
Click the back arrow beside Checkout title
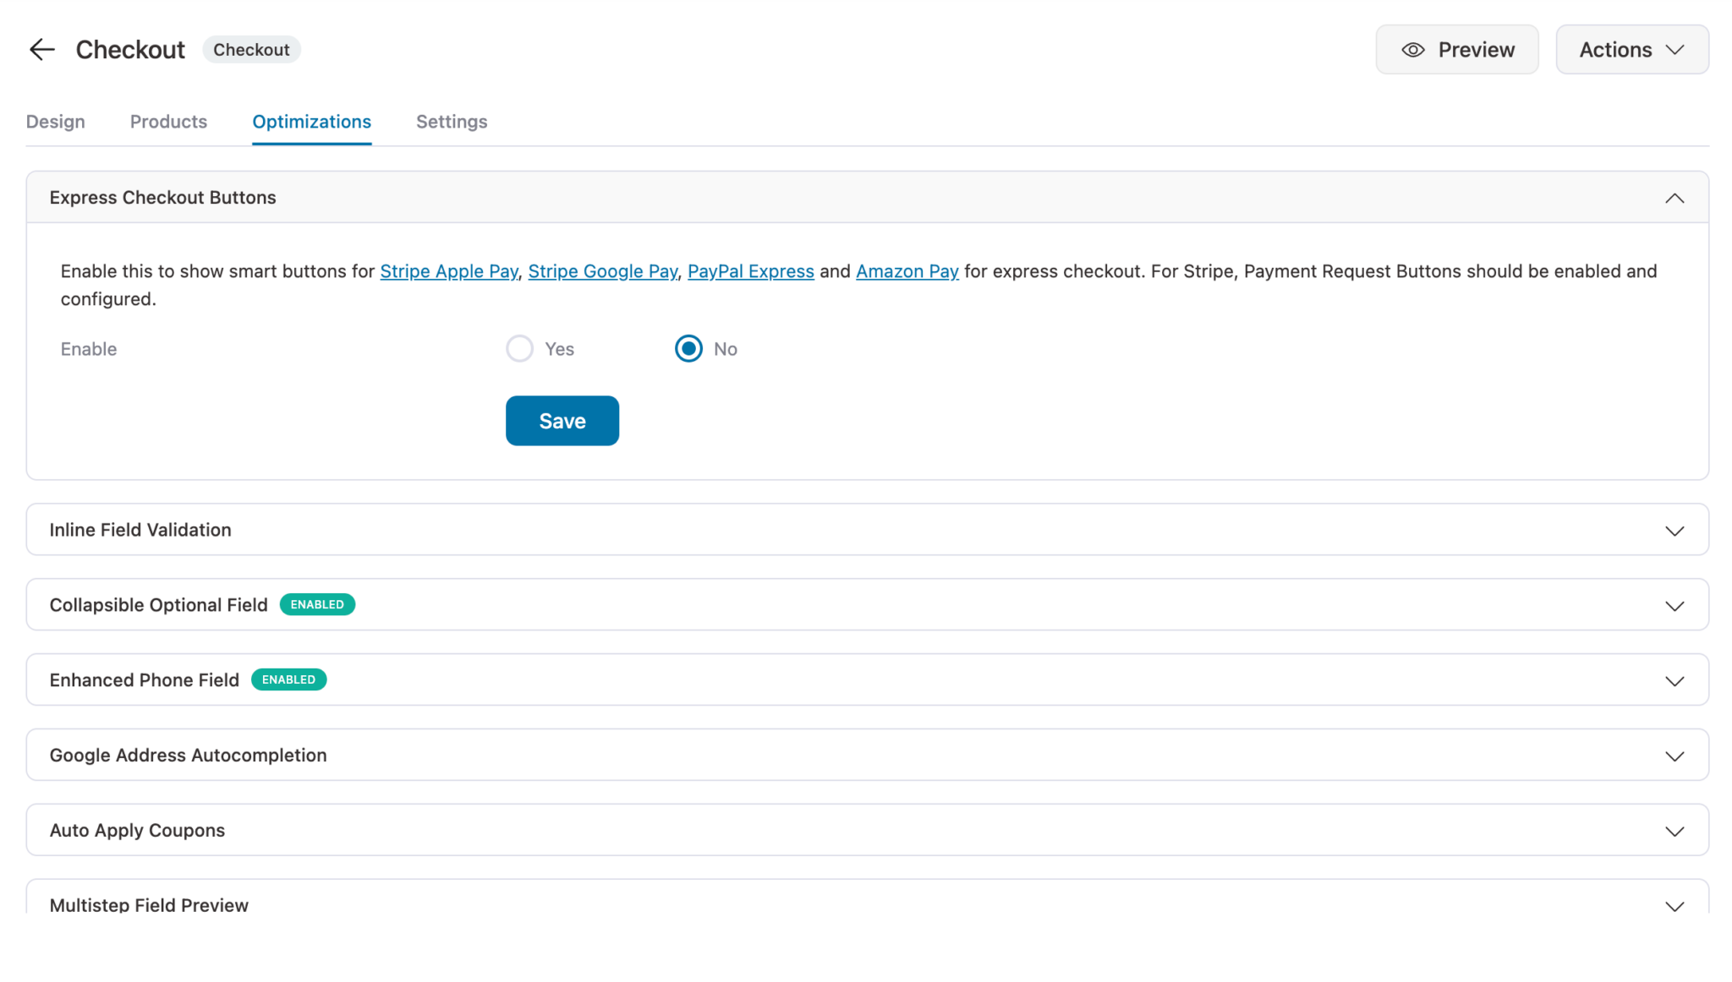point(41,49)
